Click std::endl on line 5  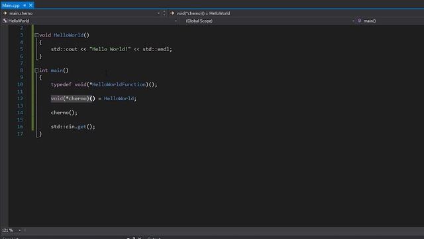(x=156, y=49)
